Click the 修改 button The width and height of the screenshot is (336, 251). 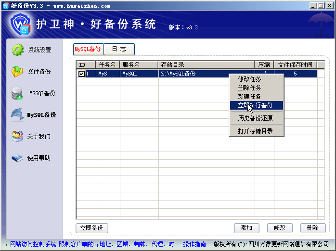(x=280, y=228)
